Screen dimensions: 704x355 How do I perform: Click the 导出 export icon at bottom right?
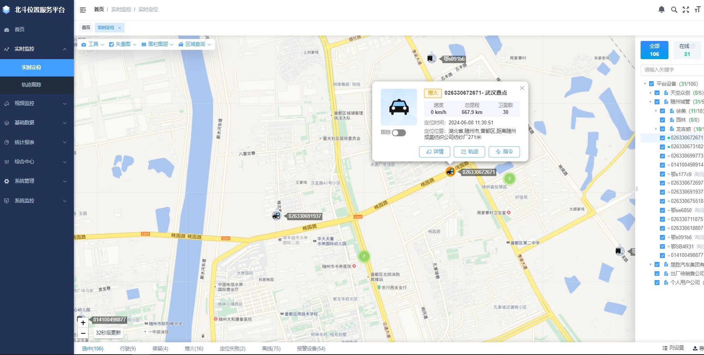tap(695, 348)
